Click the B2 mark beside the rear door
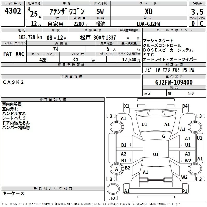Viewport: 207px width, 207px height. [x=127, y=168]
